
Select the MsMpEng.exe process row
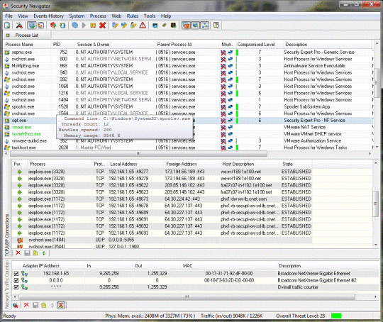188,66
